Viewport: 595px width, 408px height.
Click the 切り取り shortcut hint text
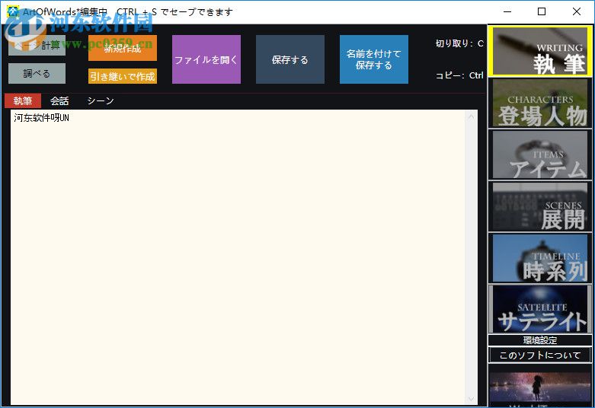click(459, 43)
